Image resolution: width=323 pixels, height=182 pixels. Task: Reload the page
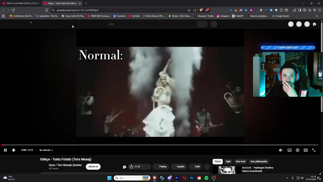(13, 10)
